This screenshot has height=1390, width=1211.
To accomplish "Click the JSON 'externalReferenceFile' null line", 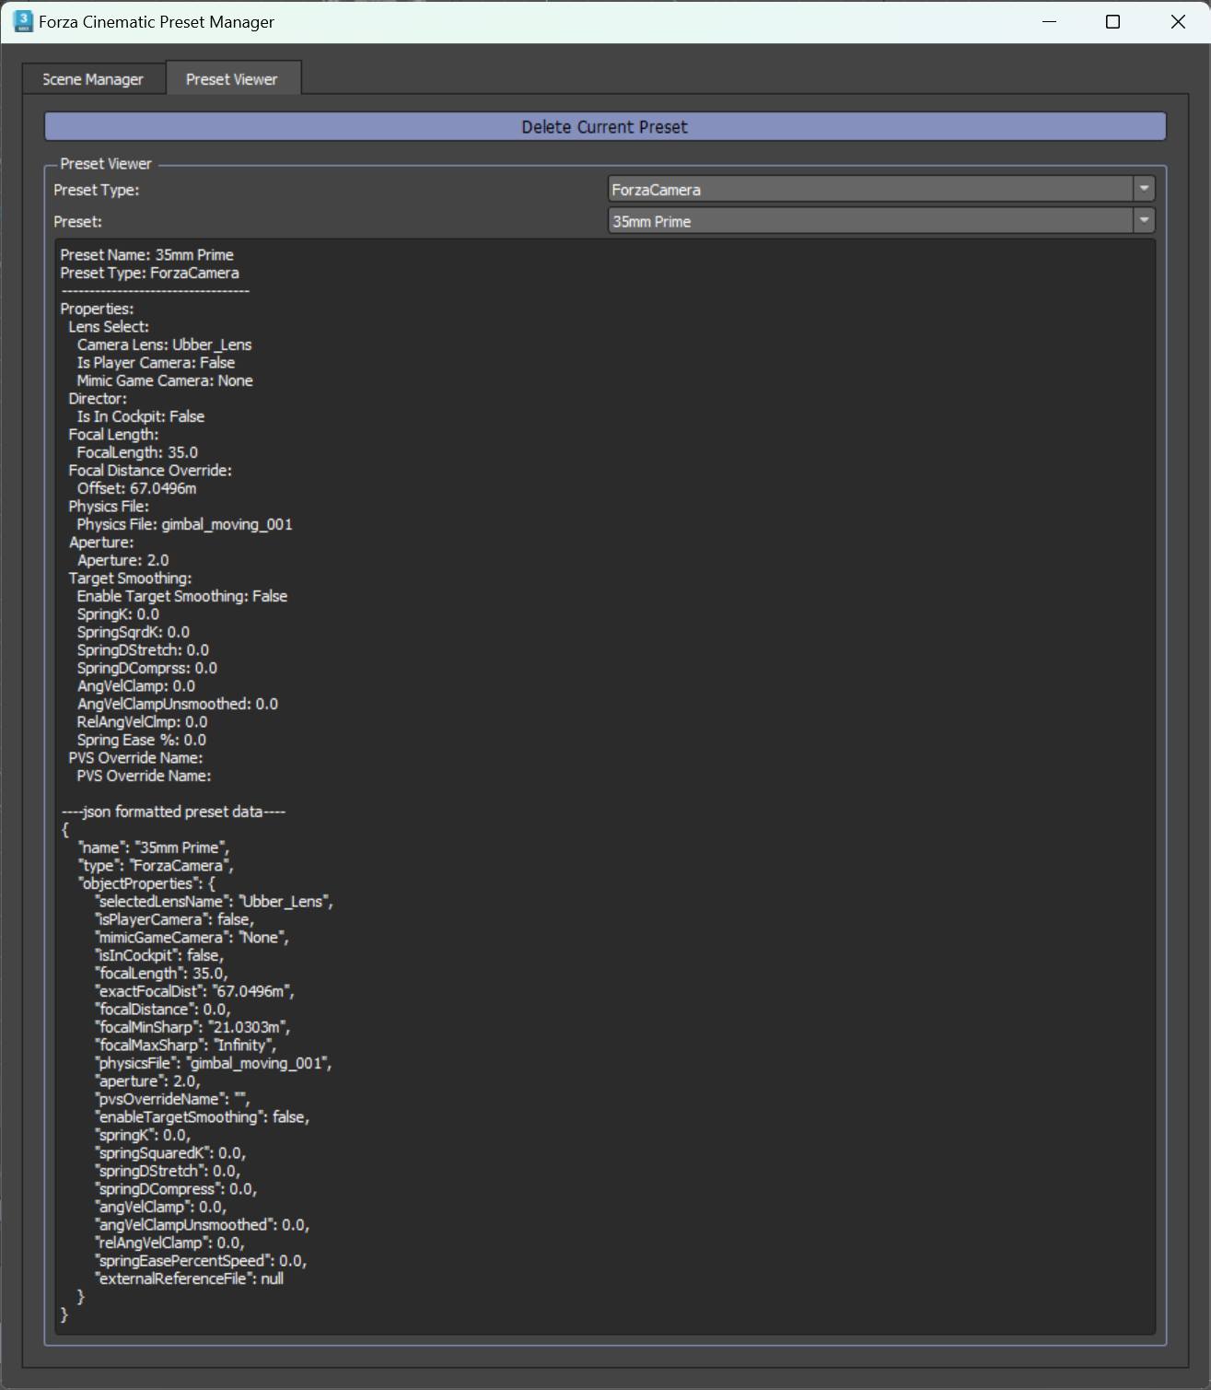I will tap(190, 1279).
